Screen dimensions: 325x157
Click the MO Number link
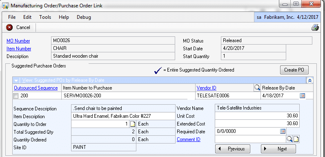(x=18, y=41)
